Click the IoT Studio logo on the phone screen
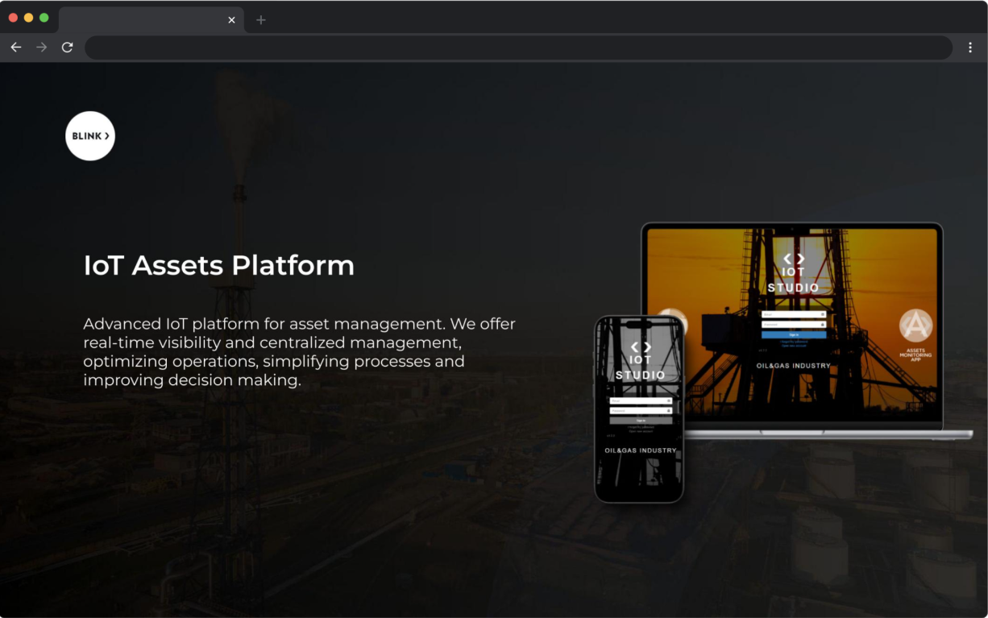Viewport: 988px width, 618px height. 640,361
